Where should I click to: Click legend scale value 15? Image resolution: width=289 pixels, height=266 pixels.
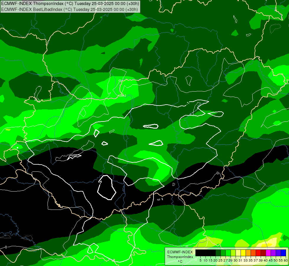tap(210, 260)
